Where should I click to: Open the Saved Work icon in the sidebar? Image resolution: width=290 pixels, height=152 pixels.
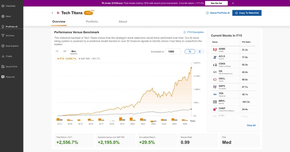[3, 67]
